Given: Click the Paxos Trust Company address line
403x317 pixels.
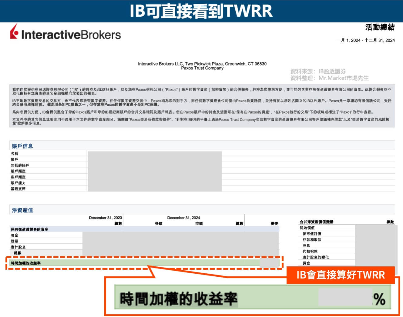Looking at the screenshot, I should [202, 68].
